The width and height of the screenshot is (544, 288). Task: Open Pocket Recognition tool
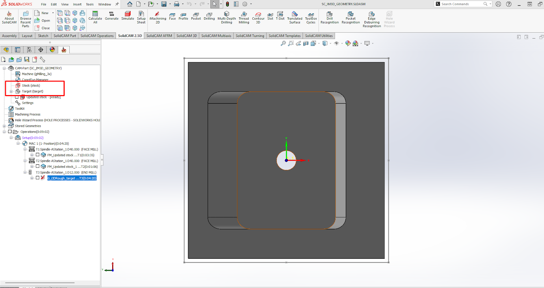(x=351, y=18)
